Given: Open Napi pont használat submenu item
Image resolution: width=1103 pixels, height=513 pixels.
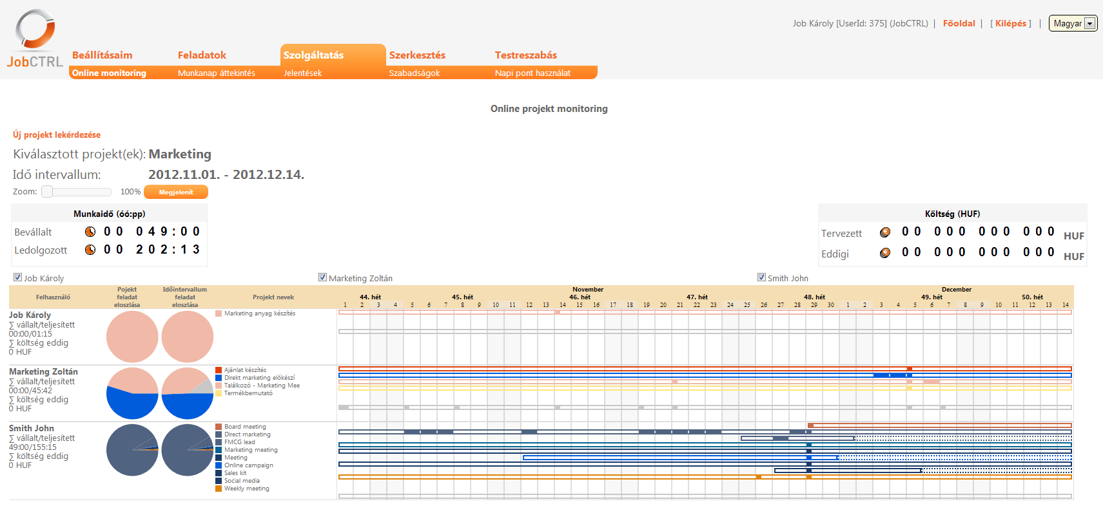Looking at the screenshot, I should click(532, 73).
